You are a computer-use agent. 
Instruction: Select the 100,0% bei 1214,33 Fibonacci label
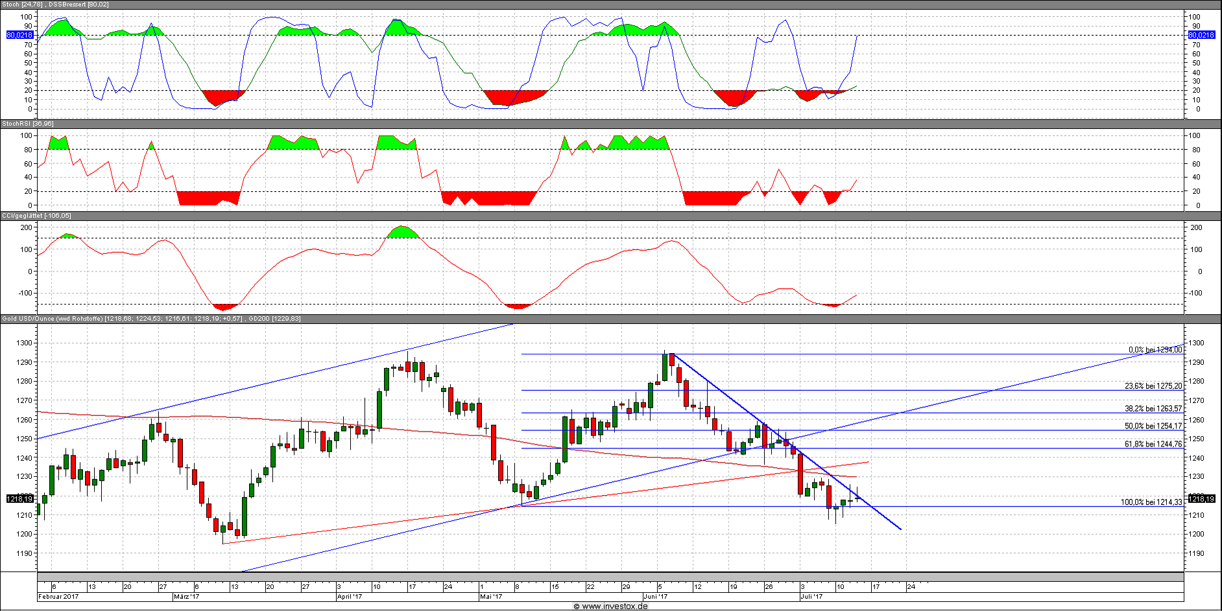pos(1151,502)
